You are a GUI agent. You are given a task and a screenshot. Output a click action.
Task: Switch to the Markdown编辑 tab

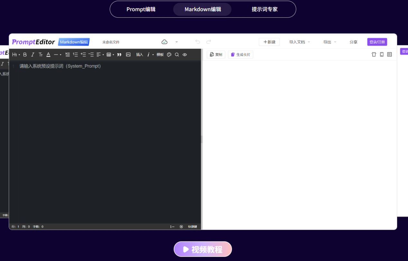(x=203, y=9)
